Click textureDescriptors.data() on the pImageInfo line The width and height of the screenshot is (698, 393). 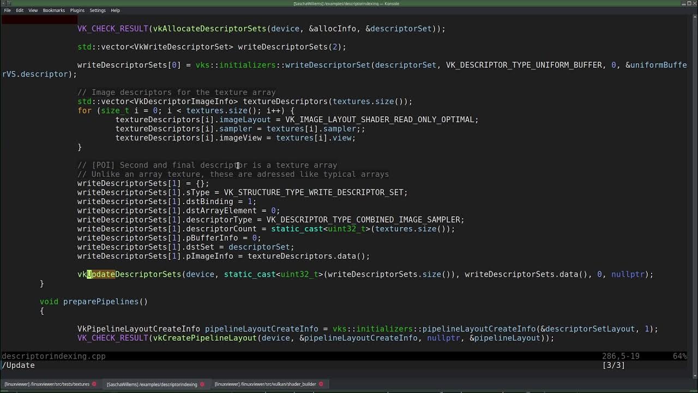point(306,256)
